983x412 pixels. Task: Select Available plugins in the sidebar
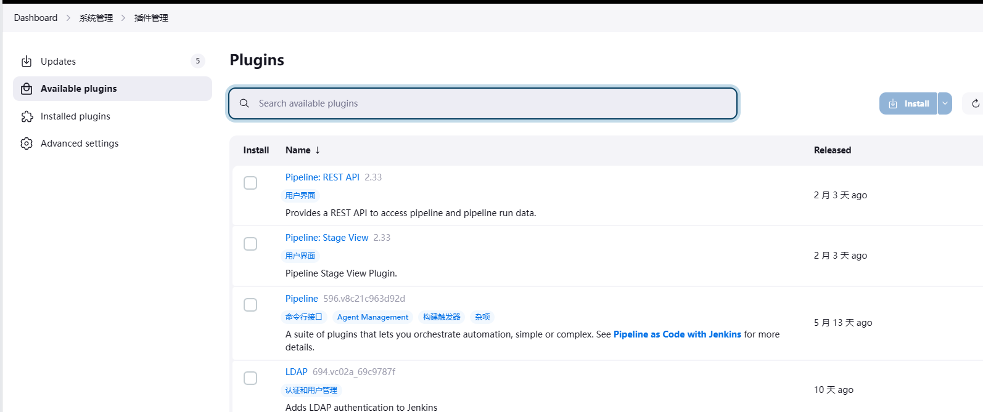(112, 89)
